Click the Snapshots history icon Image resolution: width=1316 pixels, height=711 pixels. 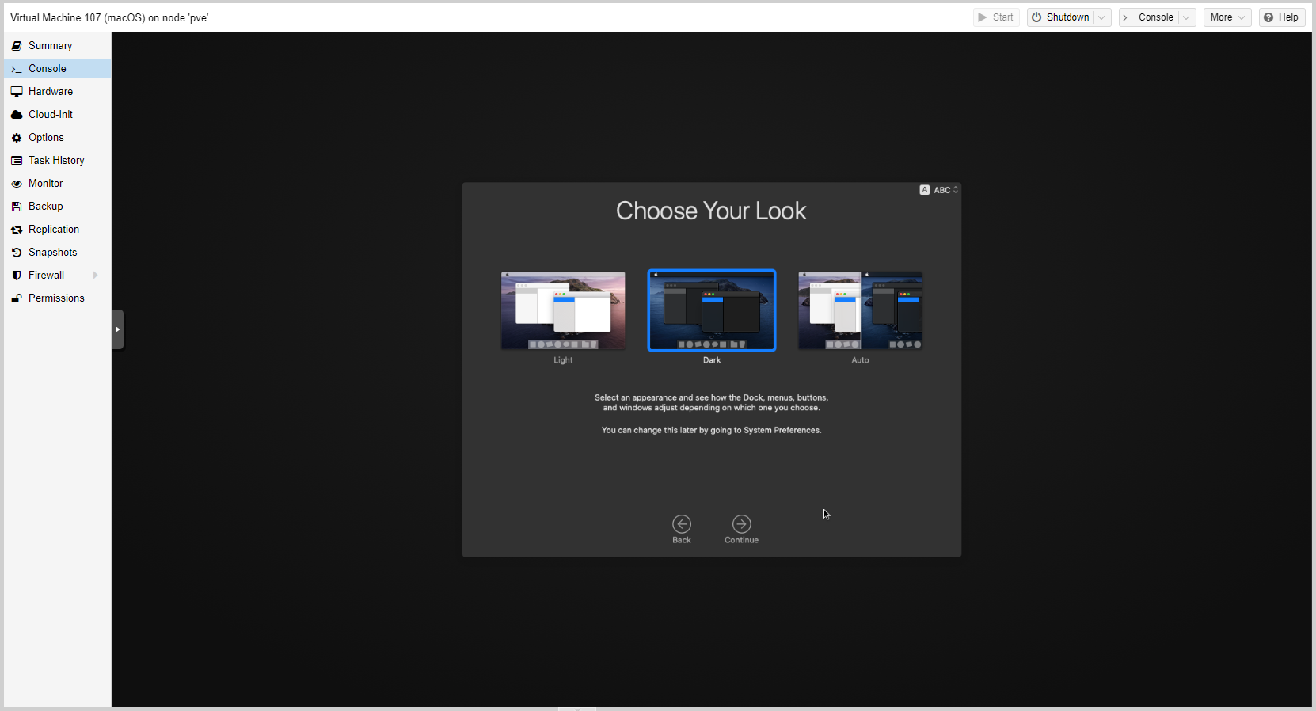pyautogui.click(x=17, y=253)
